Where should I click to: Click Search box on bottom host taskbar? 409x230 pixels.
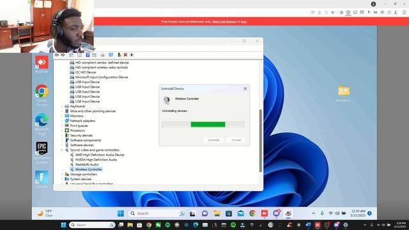coord(92,225)
